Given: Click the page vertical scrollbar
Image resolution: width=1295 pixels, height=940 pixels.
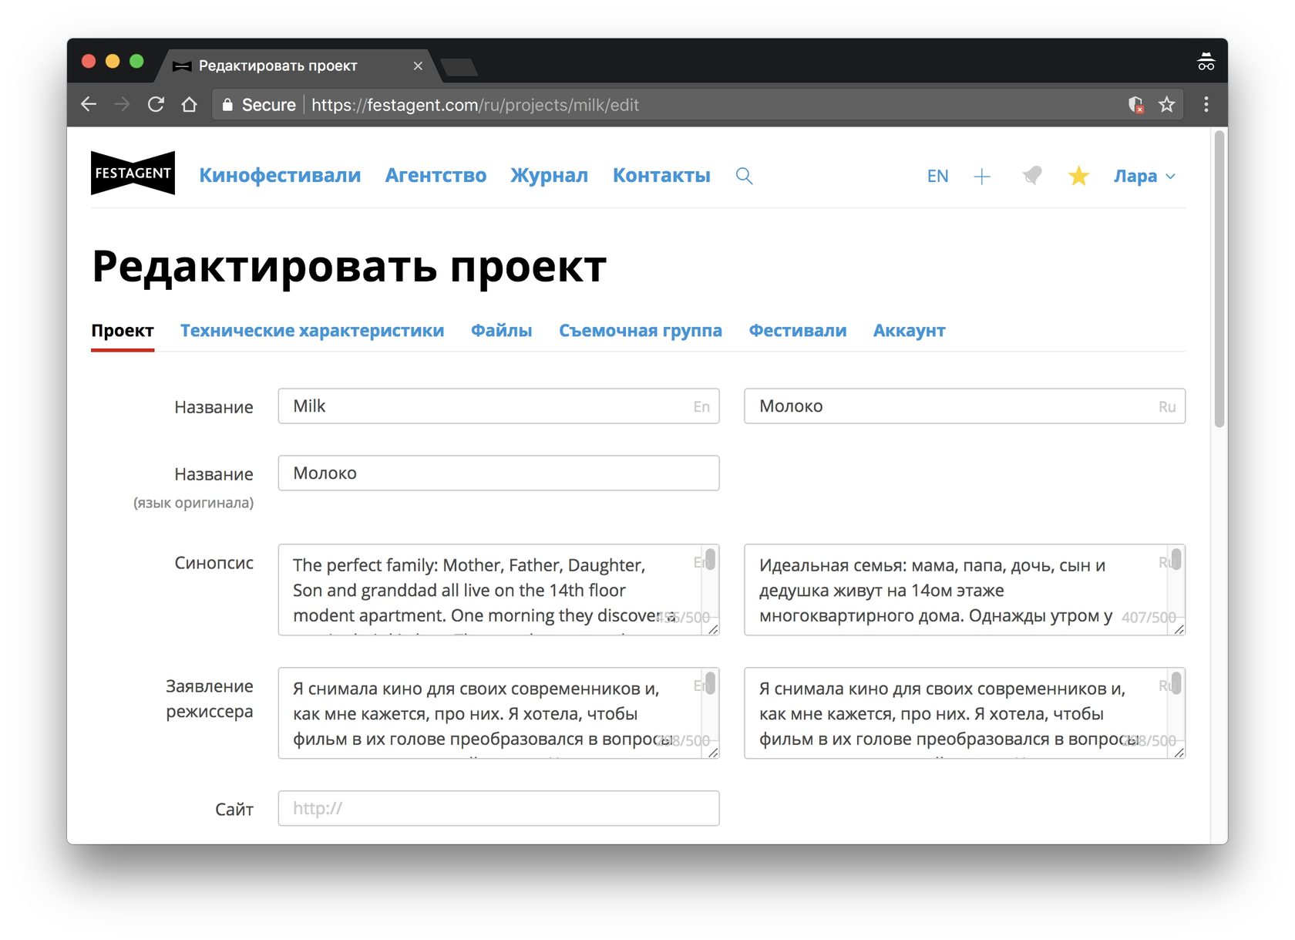Looking at the screenshot, I should [x=1219, y=279].
